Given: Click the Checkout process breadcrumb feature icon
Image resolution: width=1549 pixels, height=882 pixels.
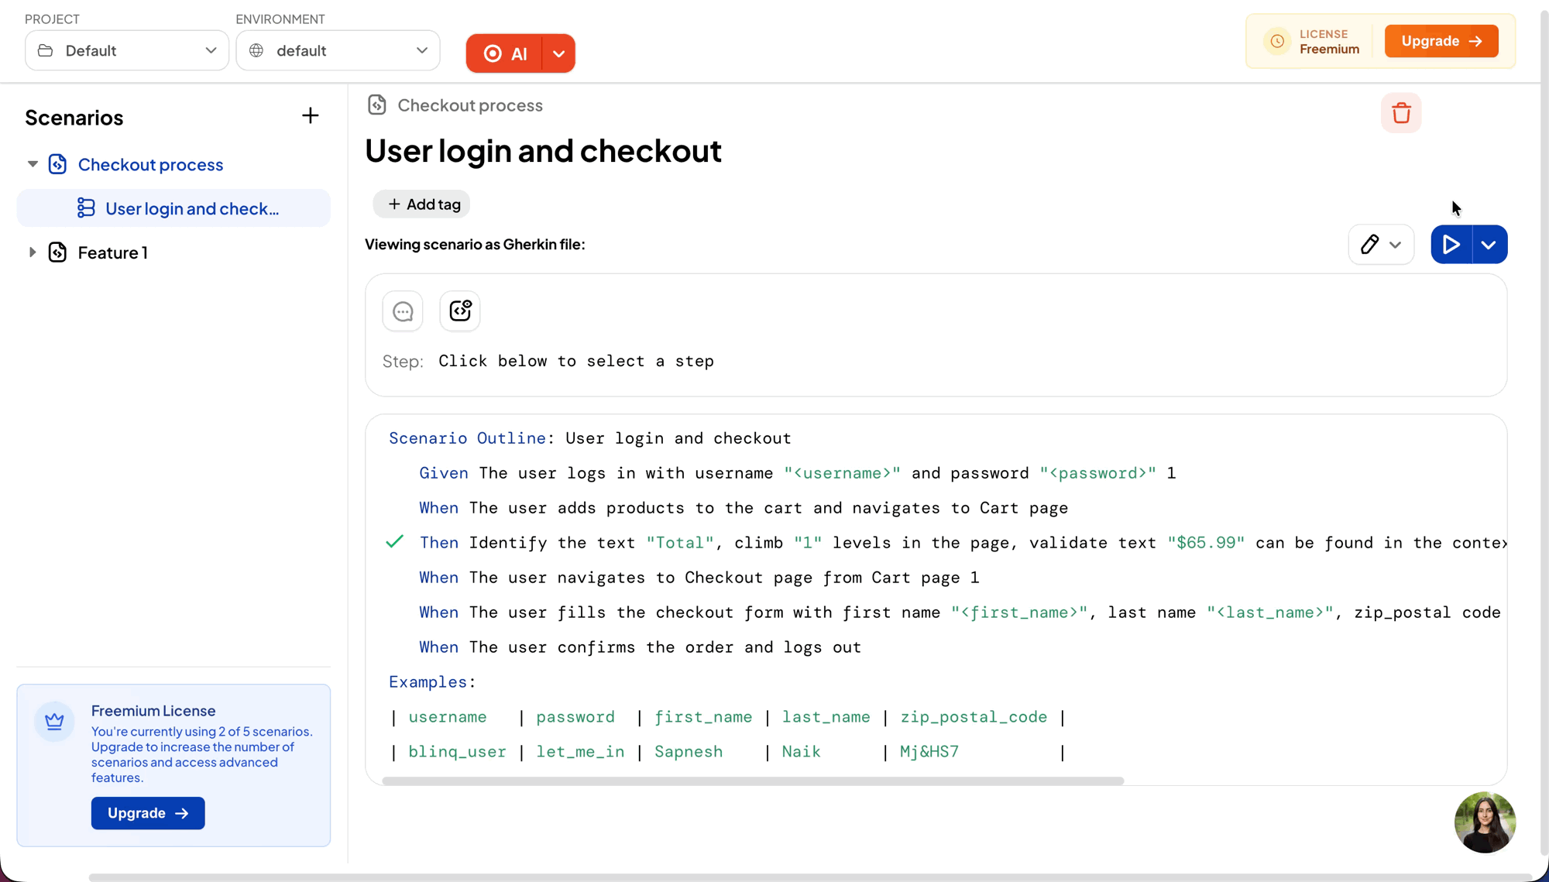Looking at the screenshot, I should [x=377, y=105].
